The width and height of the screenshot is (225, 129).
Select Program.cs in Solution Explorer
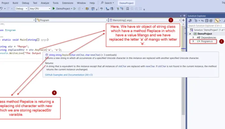click(207, 41)
